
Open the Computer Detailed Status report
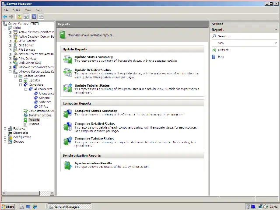point(94,123)
